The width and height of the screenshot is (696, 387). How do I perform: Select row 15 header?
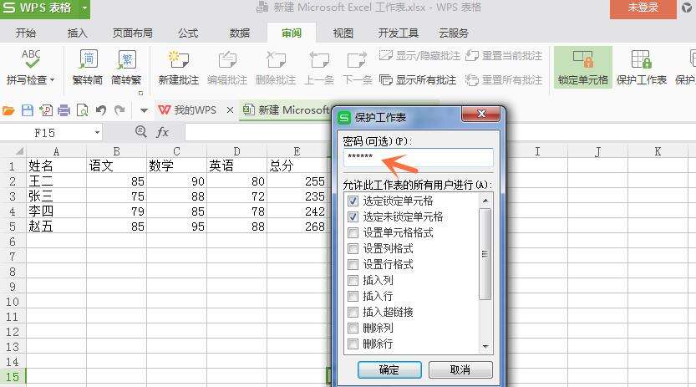13,377
